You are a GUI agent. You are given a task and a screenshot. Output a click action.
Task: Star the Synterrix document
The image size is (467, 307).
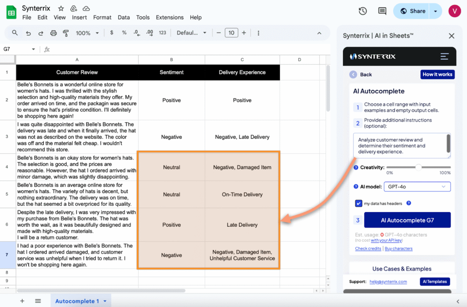pyautogui.click(x=61, y=8)
